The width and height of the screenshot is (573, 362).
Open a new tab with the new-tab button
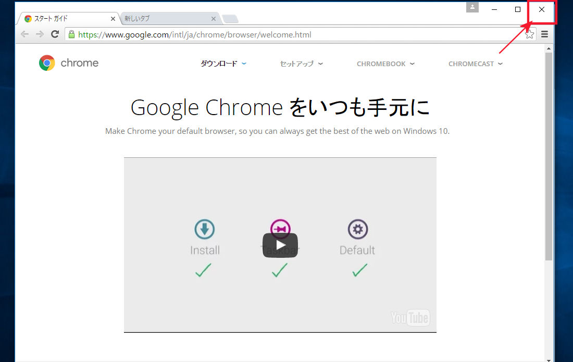coord(230,19)
